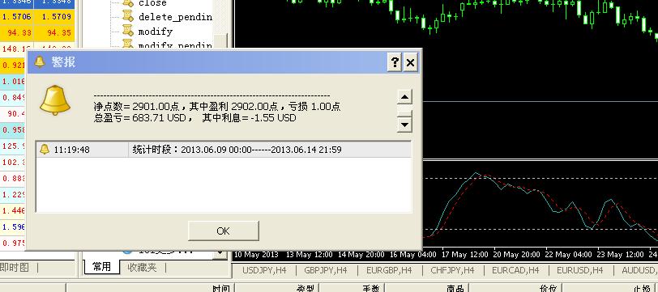
Task: Open the USDJPY,H4 chart tab
Action: pos(264,270)
